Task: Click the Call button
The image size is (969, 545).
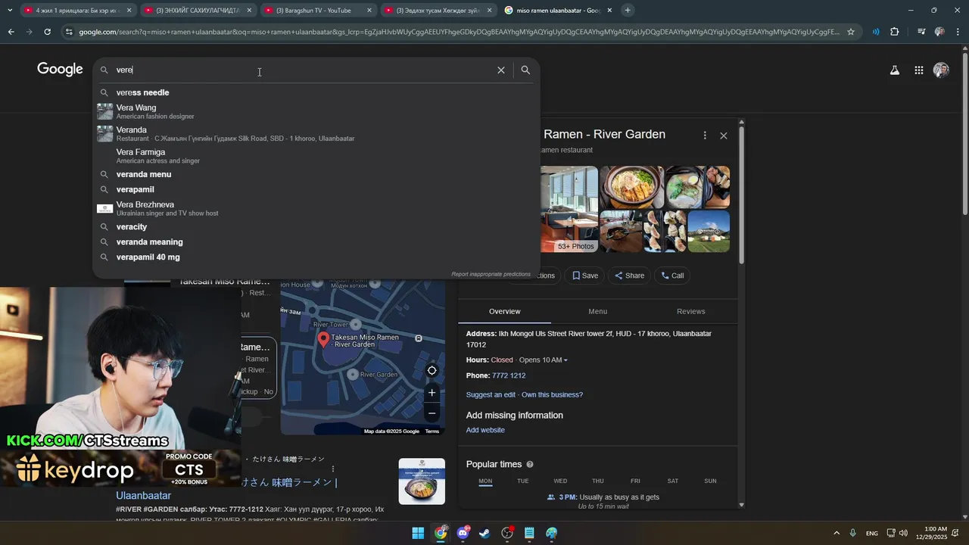Action: pyautogui.click(x=672, y=276)
